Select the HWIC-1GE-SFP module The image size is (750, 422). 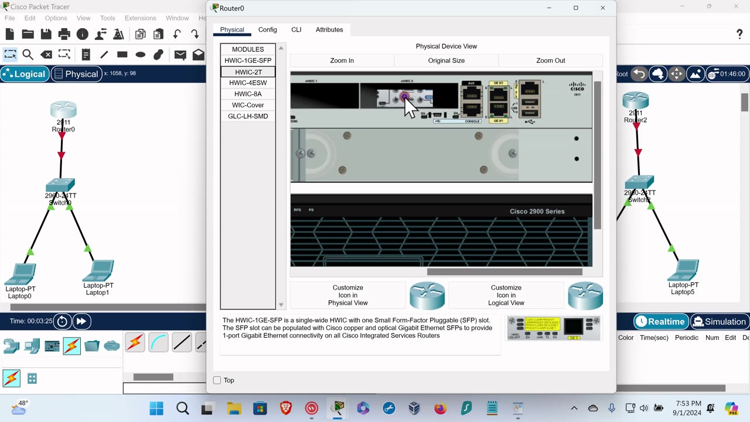[248, 60]
